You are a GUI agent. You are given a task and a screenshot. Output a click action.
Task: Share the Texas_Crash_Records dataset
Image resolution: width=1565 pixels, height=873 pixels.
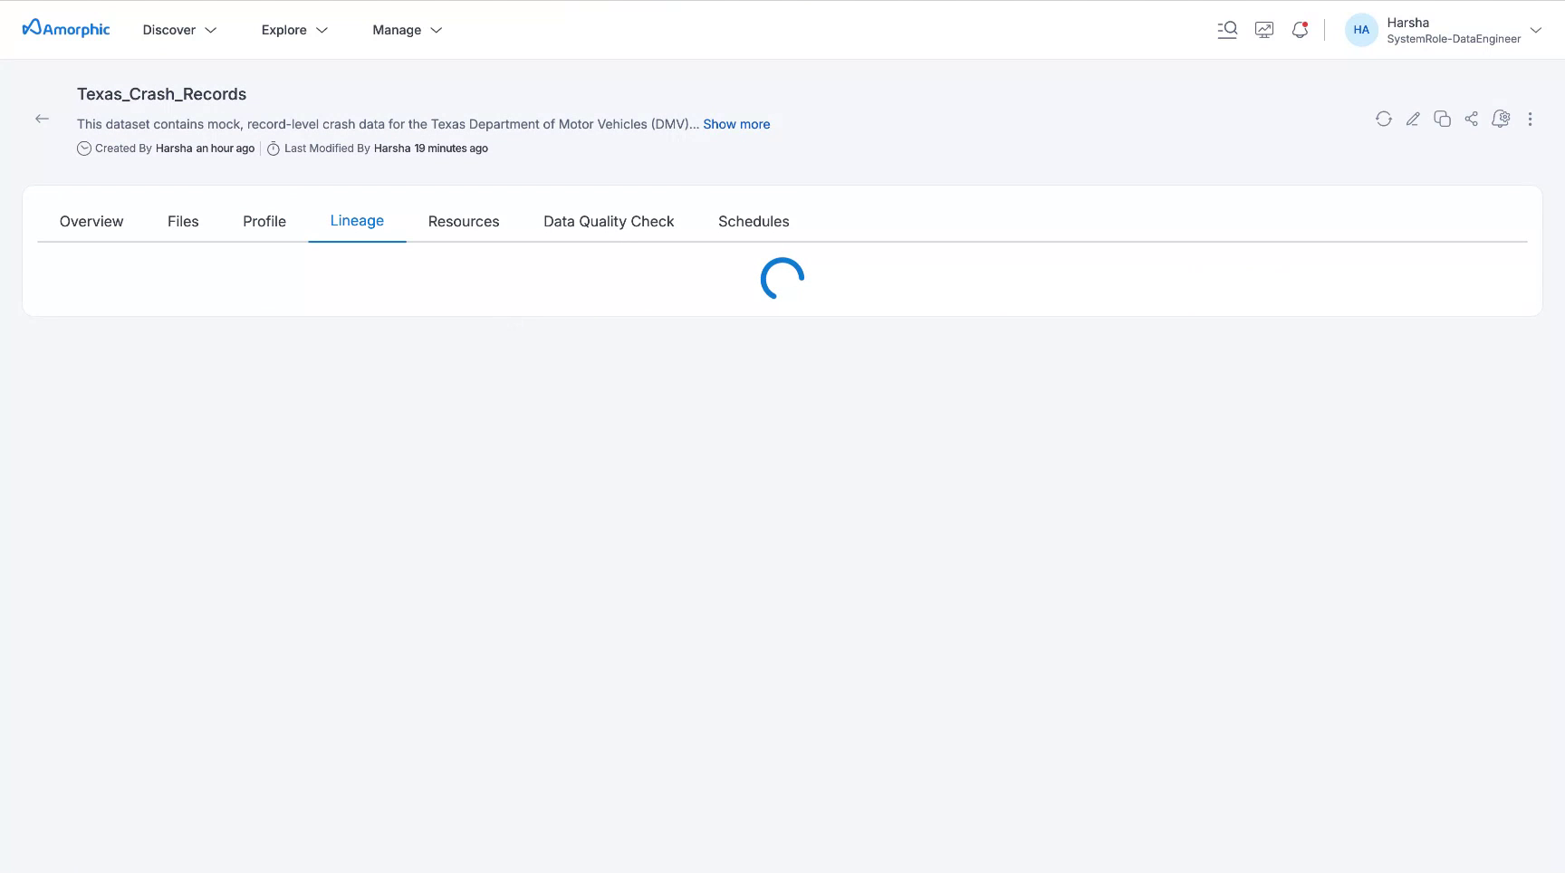pos(1471,119)
